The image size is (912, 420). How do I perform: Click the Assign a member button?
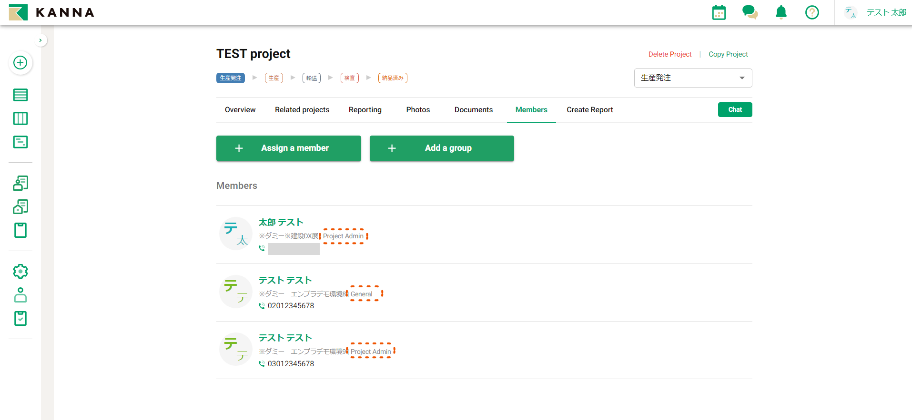point(288,148)
